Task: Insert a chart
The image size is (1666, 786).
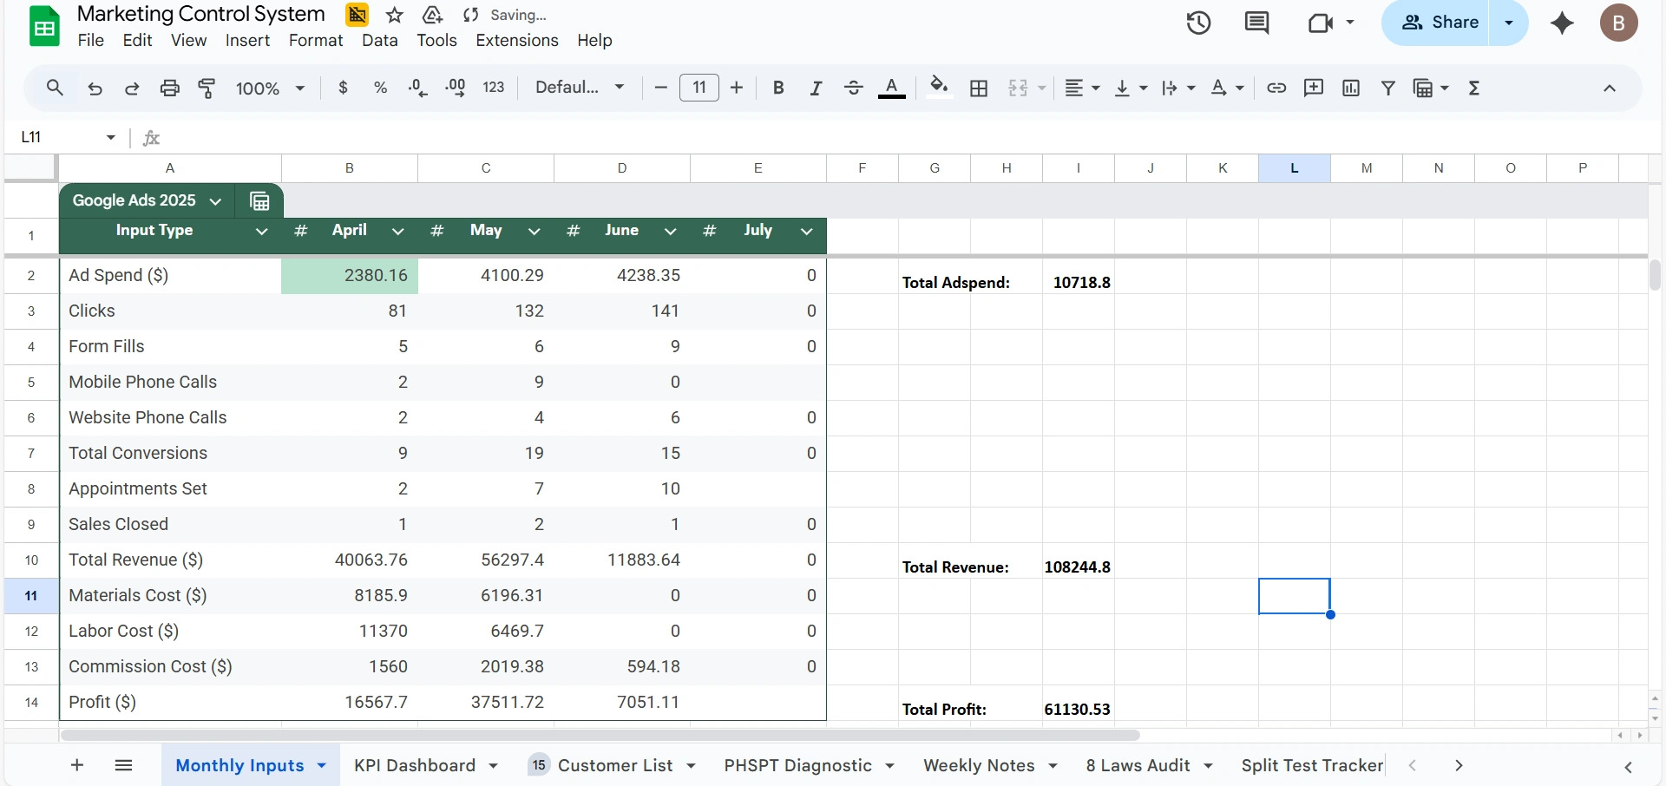Action: click(1351, 88)
